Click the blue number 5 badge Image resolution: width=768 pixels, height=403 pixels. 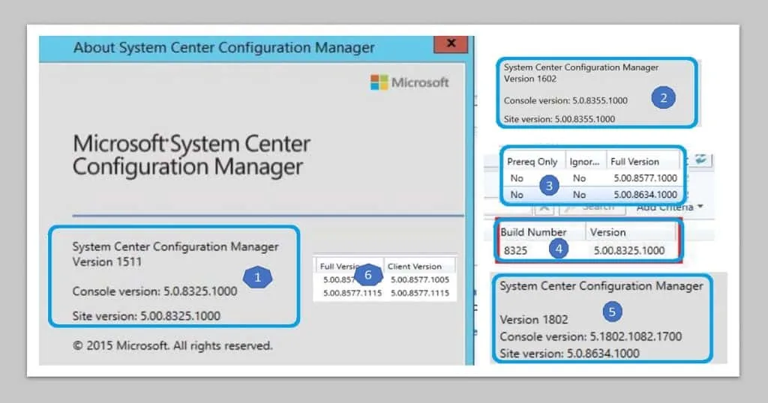click(x=613, y=309)
